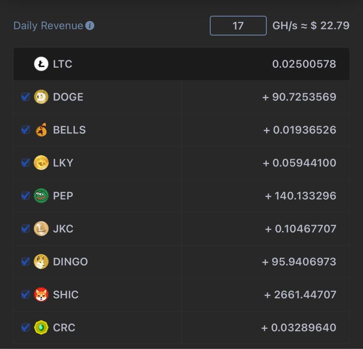363x349 pixels.
Task: Click the Dogecoin DOGE coin icon
Action: 41,97
